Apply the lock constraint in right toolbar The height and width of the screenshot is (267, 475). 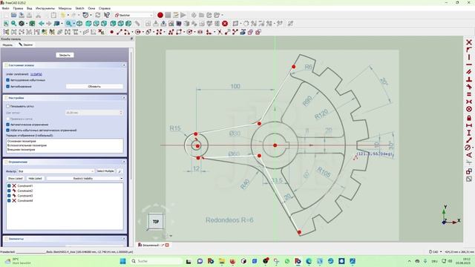[x=469, y=118]
